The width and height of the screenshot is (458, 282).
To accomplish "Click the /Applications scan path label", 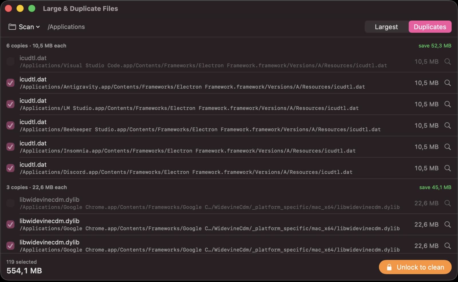I will pyautogui.click(x=66, y=27).
